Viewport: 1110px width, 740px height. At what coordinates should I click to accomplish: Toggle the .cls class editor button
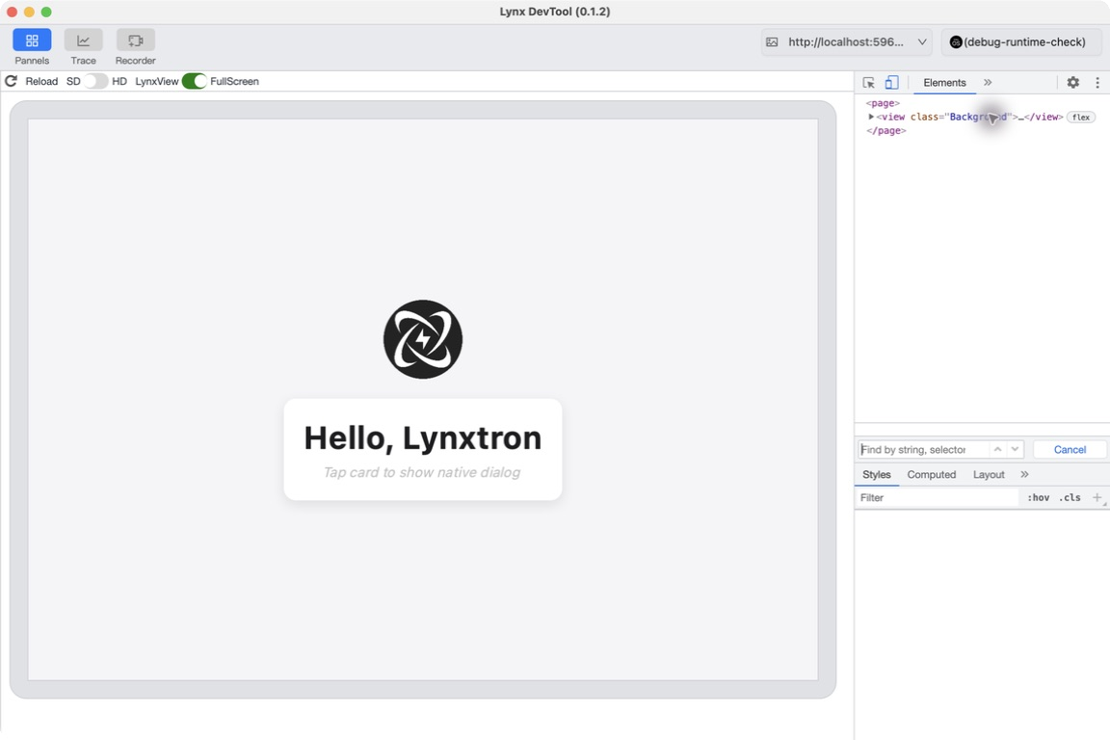coord(1070,498)
